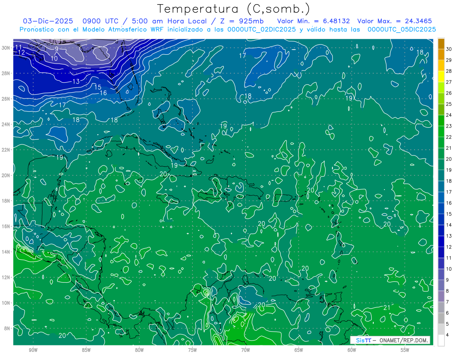Click the "65W" longitude axis label
Screen dimensions: 459x355
(299, 350)
